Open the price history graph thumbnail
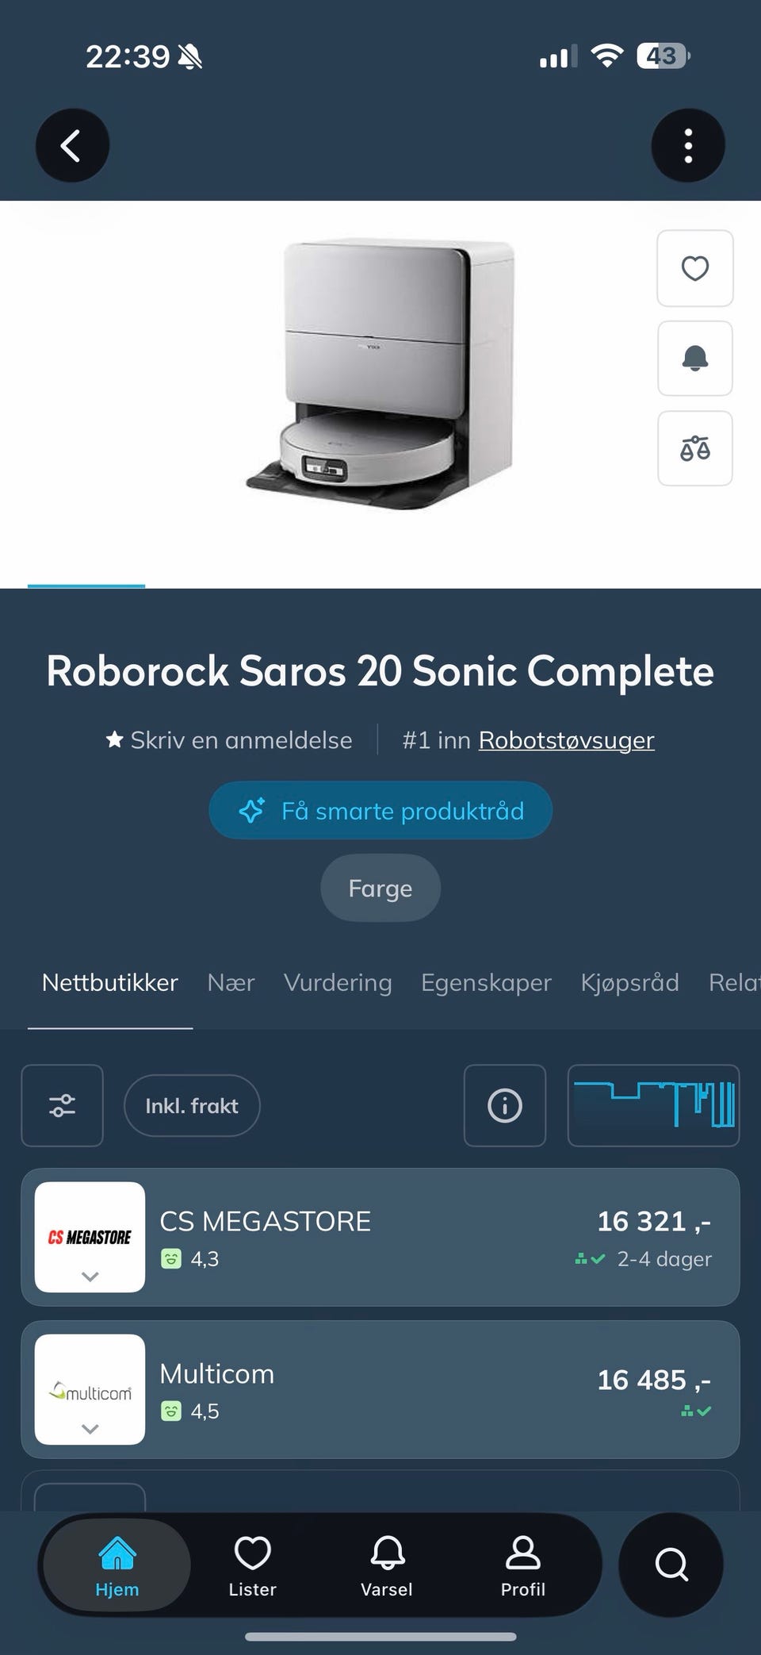 click(653, 1105)
